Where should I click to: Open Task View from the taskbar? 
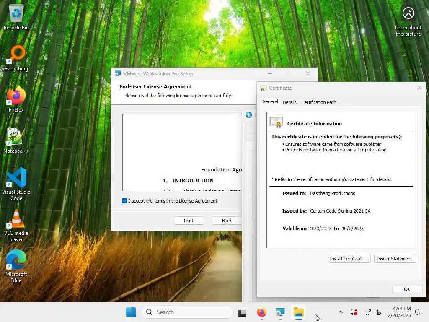pos(242,312)
